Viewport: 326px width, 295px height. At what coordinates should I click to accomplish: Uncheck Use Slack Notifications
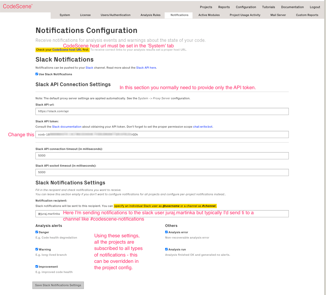(37, 74)
